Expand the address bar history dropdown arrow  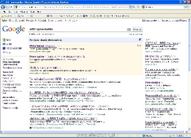(x=130, y=7)
